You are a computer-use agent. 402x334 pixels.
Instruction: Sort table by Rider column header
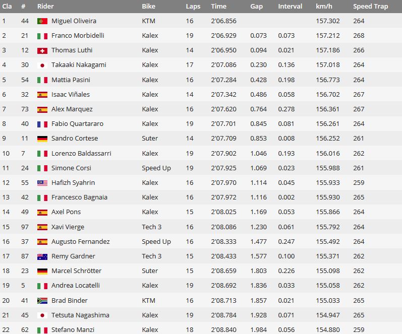pos(45,6)
